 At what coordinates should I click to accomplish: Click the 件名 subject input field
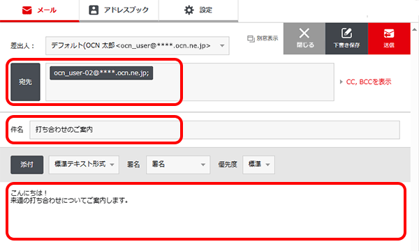point(214,130)
